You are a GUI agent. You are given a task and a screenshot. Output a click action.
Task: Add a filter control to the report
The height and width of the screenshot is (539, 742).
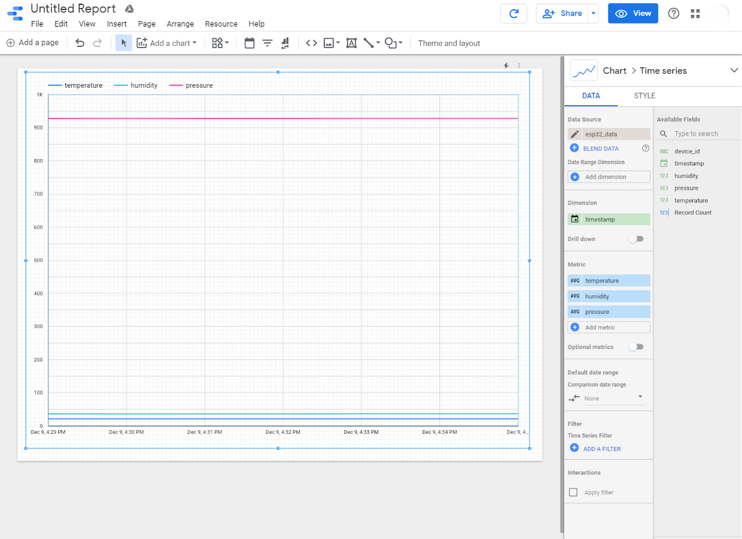(267, 43)
